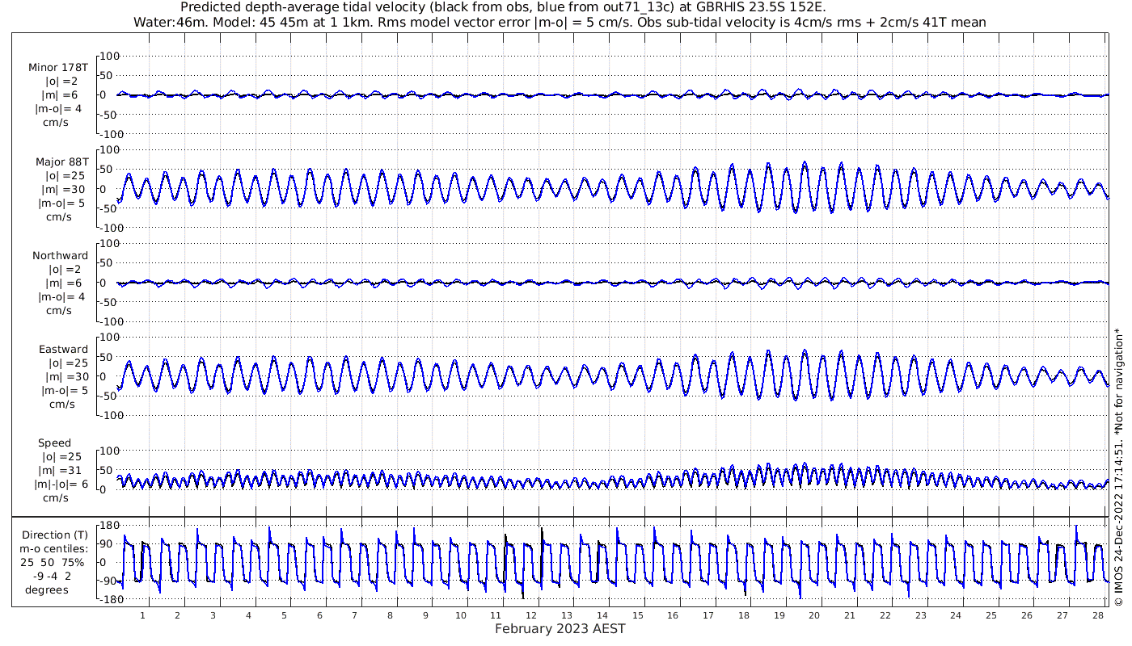Click the 'February 2023 AEST' axis title

tap(560, 628)
